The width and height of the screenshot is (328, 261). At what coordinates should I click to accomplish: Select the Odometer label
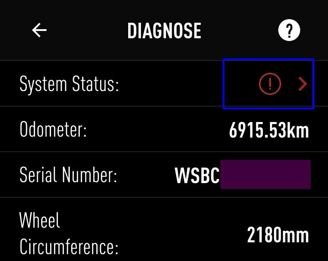pos(53,130)
